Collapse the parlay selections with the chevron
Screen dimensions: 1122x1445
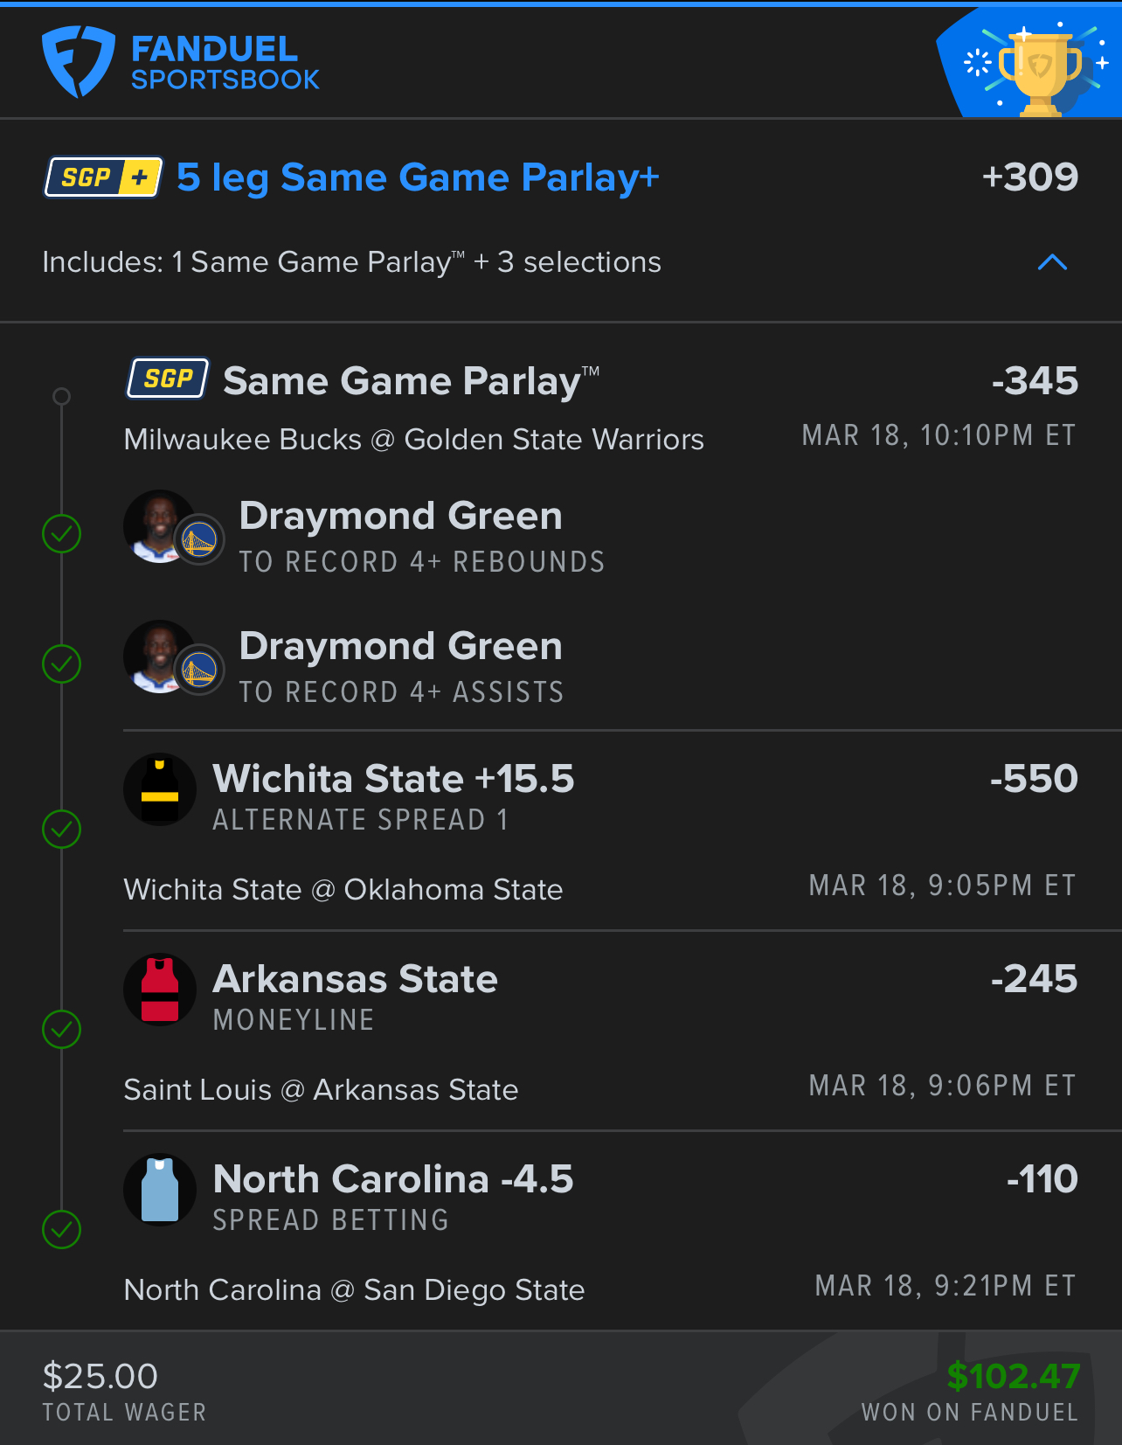coord(1052,262)
